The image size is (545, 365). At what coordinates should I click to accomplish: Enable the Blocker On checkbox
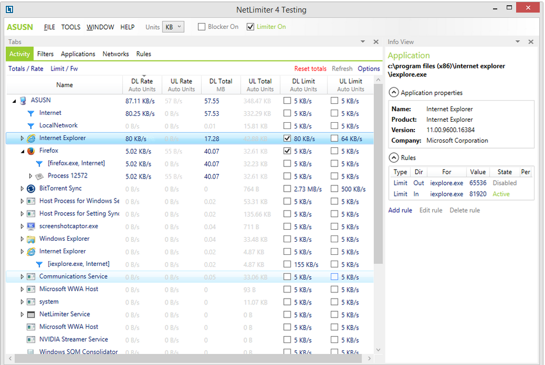pyautogui.click(x=202, y=27)
